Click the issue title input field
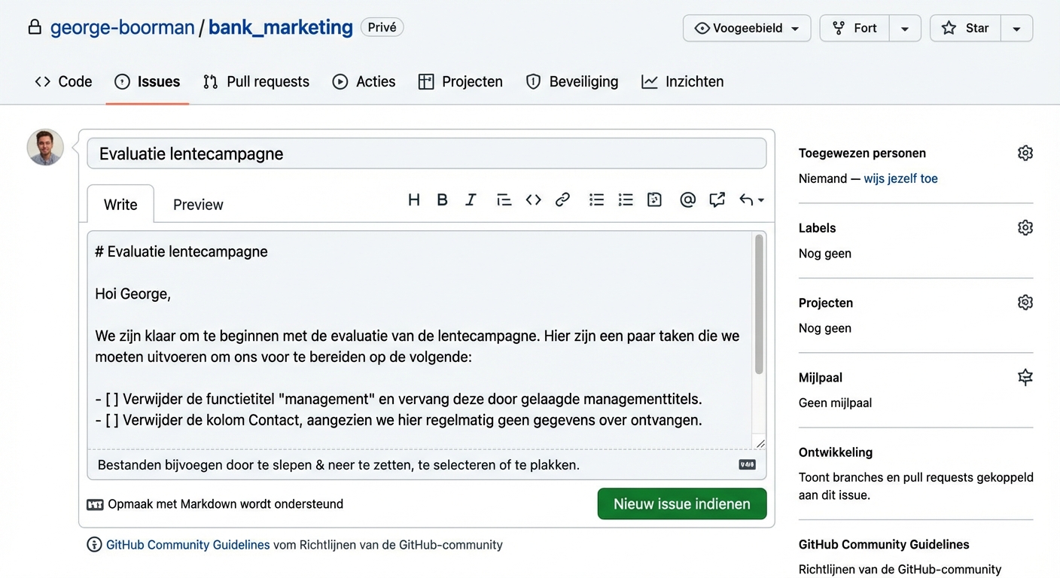The image size is (1060, 578). (427, 154)
